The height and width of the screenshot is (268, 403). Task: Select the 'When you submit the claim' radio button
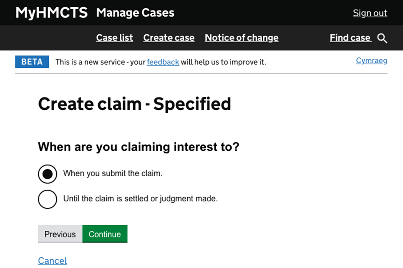[47, 174]
